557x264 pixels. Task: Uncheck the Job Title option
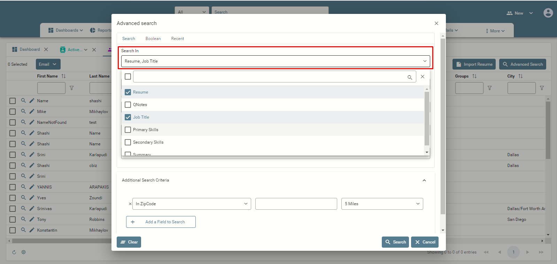[128, 117]
